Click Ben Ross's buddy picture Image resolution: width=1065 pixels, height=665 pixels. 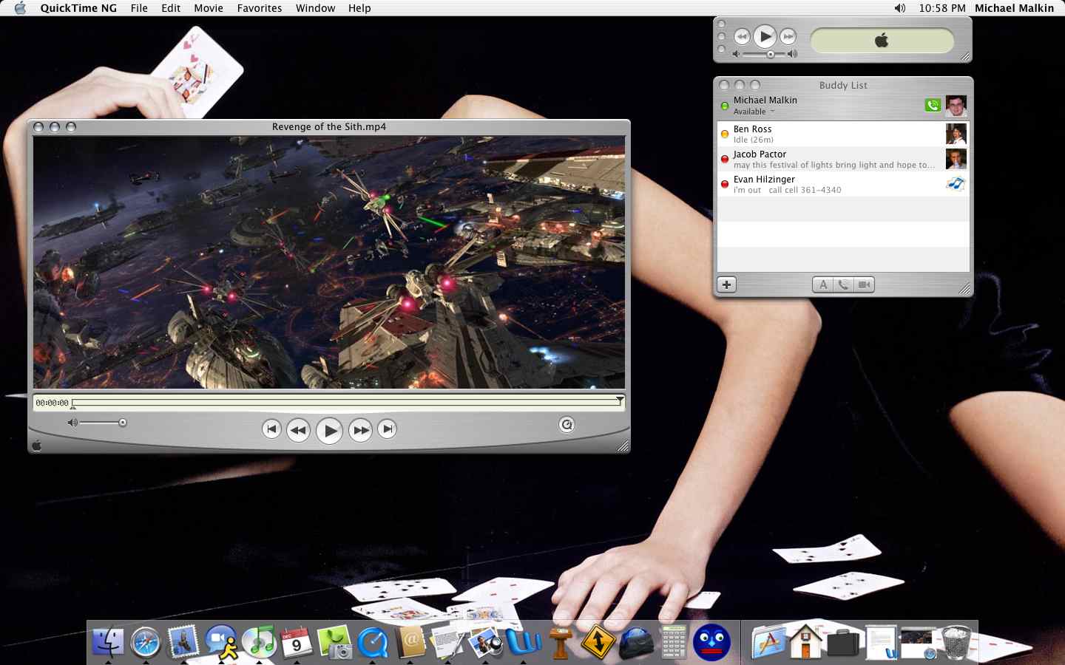click(x=956, y=134)
